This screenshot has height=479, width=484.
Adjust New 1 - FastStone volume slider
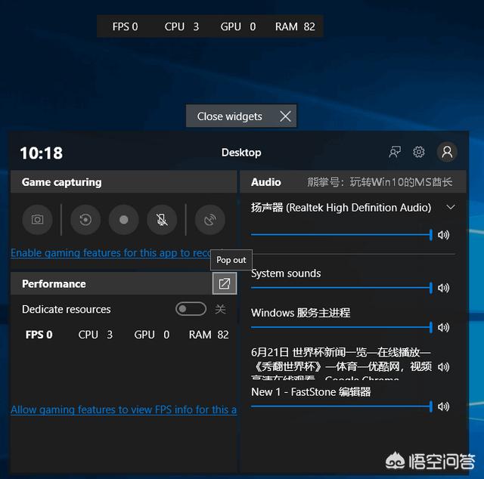(342, 406)
